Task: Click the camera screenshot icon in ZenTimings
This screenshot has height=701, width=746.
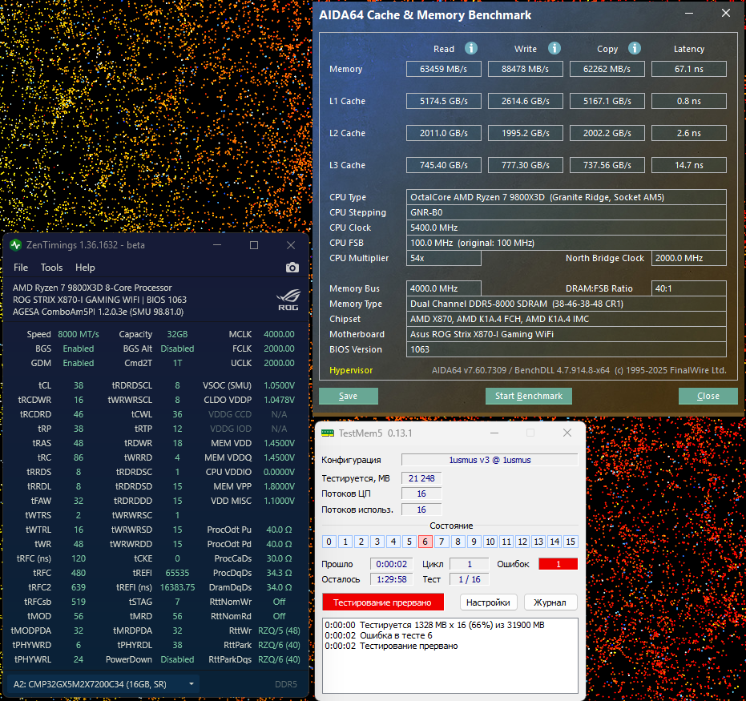Action: click(292, 268)
